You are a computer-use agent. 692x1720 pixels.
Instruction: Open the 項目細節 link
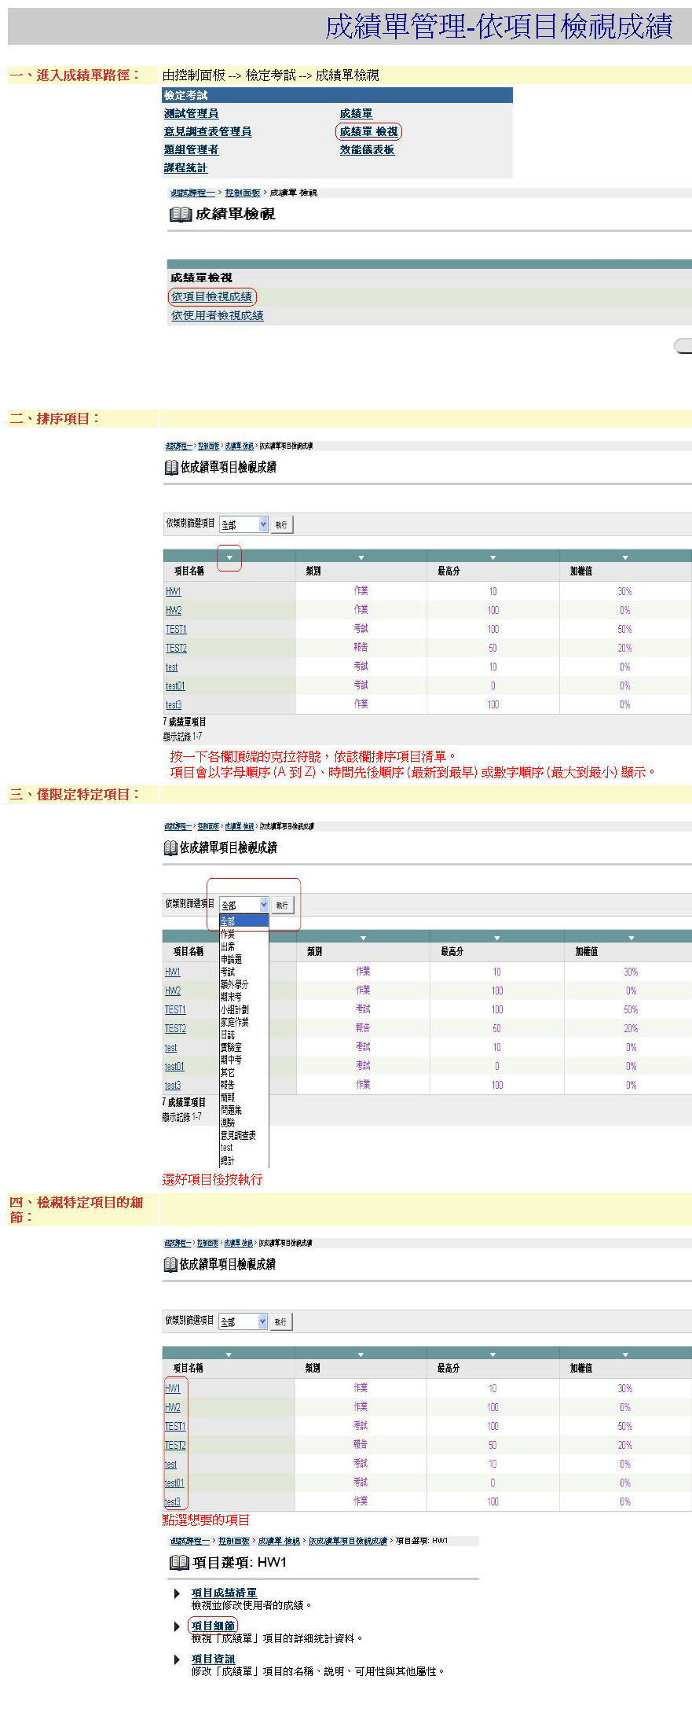tap(213, 1626)
